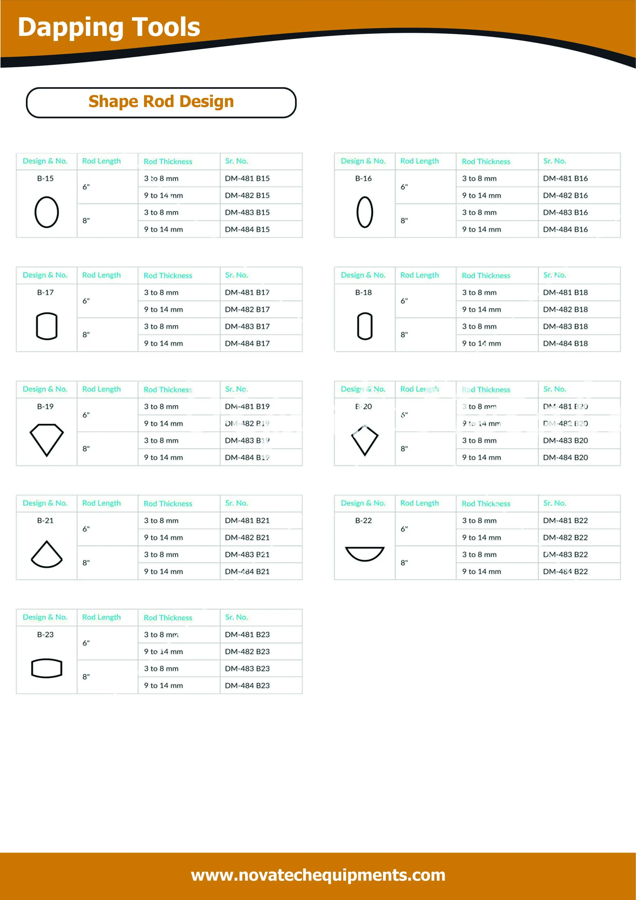Image resolution: width=636 pixels, height=900 pixels.
Task: Click the DM-484 B21 serial number
Action: click(247, 571)
